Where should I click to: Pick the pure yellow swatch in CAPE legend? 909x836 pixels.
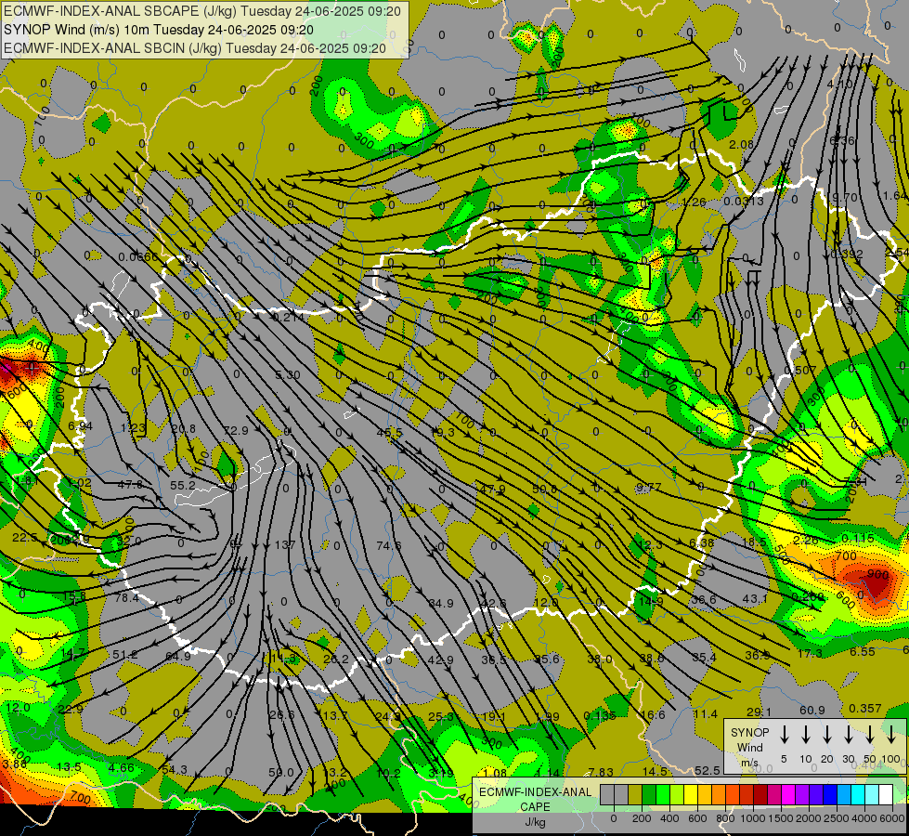pos(691,795)
